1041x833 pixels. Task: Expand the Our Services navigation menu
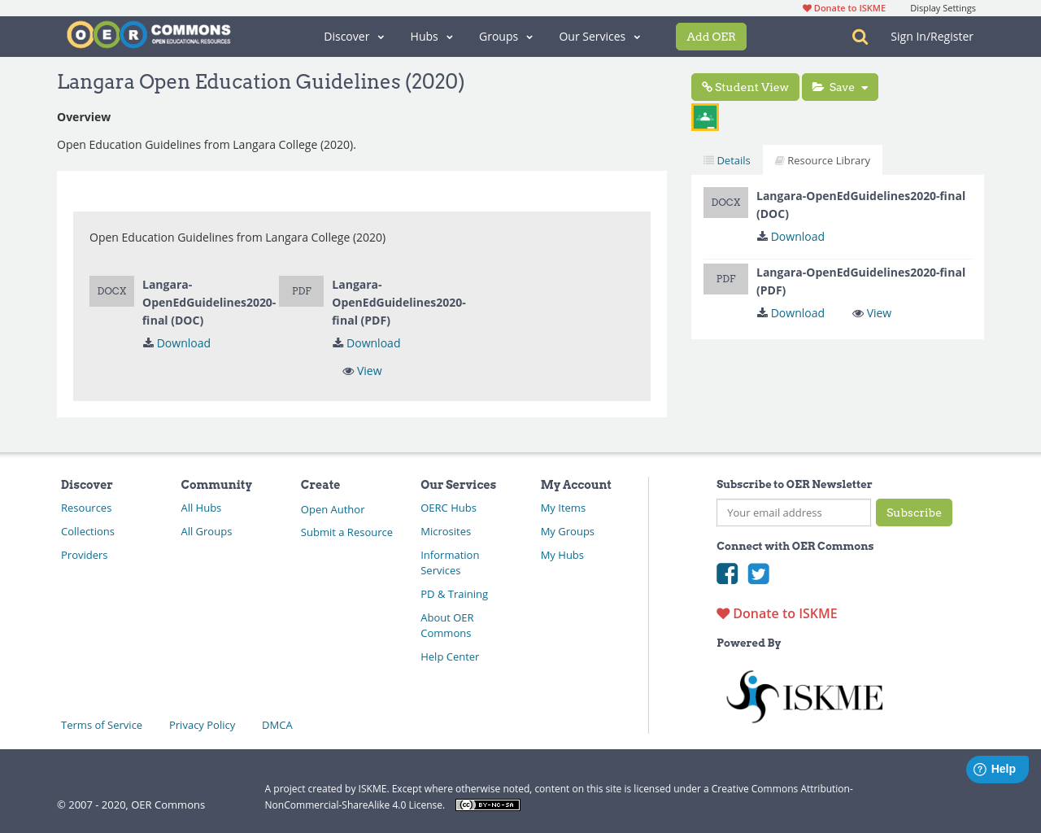point(599,37)
